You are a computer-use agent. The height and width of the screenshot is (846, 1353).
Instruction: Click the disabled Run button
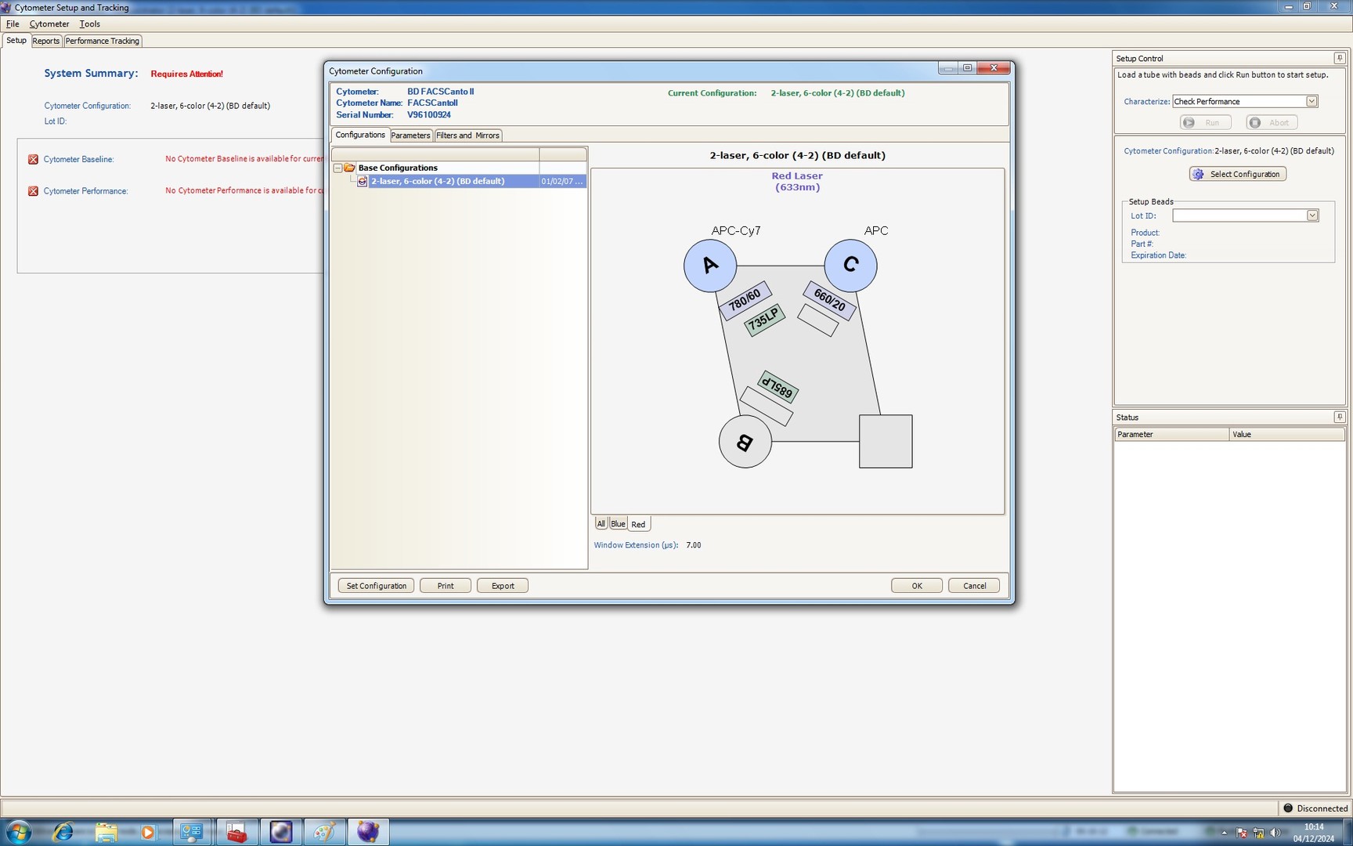1206,123
